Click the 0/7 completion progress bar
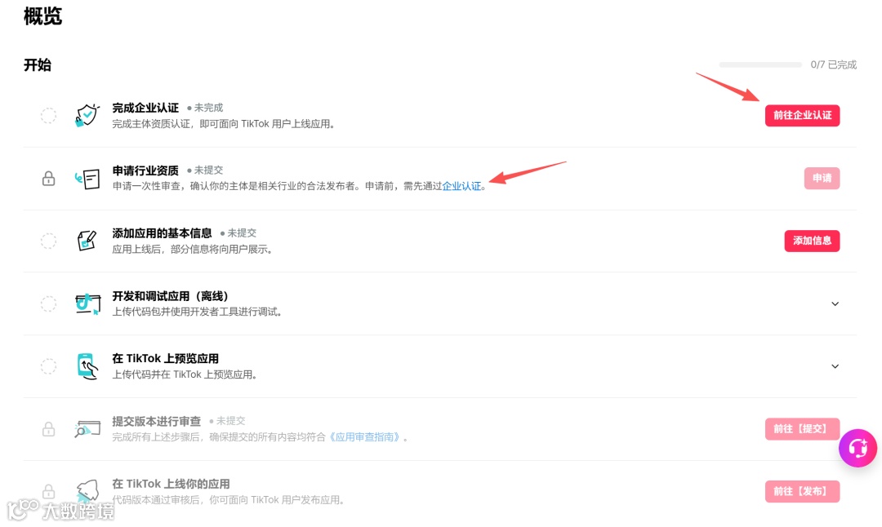This screenshot has height=527, width=882. pos(760,64)
